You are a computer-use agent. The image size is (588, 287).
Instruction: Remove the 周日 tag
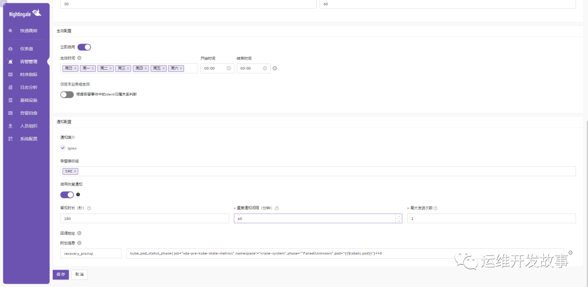pyautogui.click(x=75, y=68)
